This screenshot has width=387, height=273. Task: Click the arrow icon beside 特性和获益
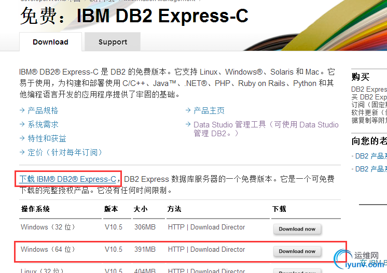[x=22, y=138]
